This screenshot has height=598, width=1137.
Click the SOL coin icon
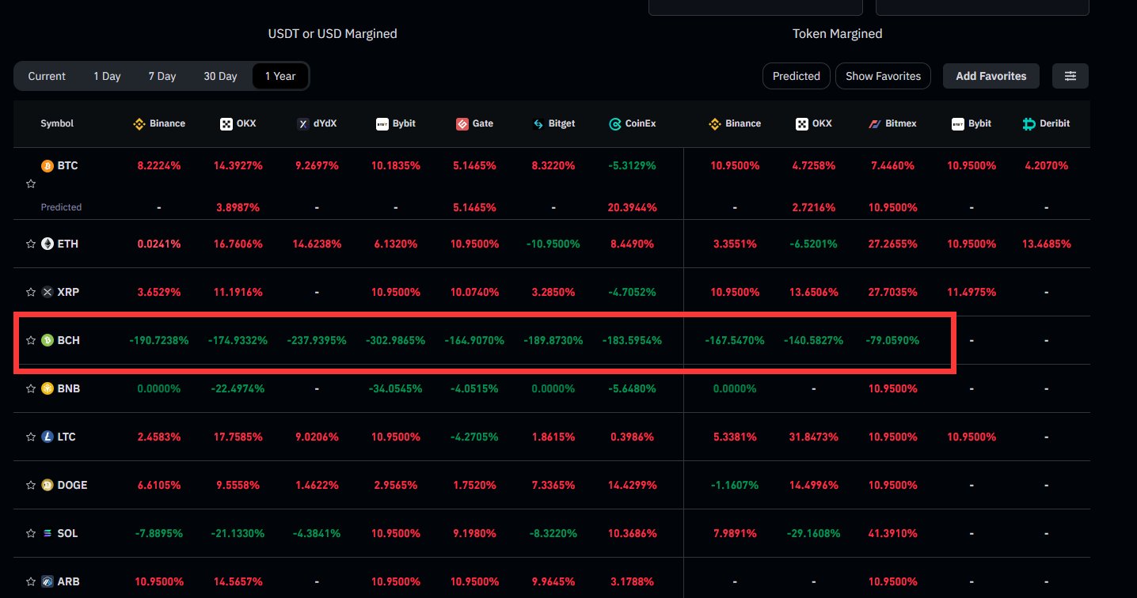[48, 533]
